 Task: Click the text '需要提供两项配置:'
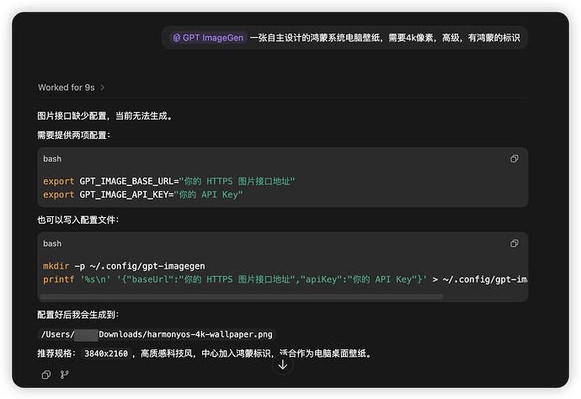click(74, 136)
